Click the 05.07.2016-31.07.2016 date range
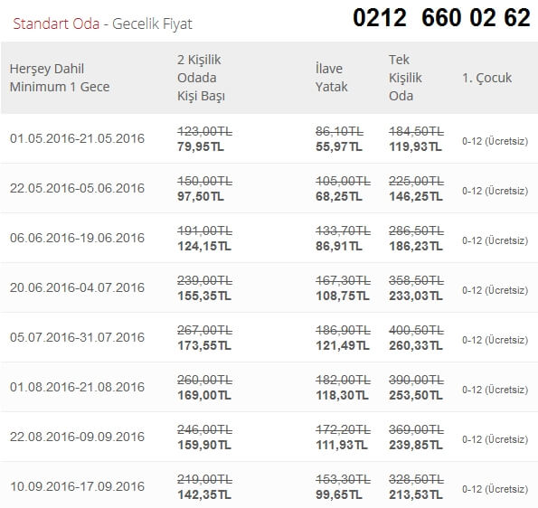The width and height of the screenshot is (538, 508). (77, 337)
